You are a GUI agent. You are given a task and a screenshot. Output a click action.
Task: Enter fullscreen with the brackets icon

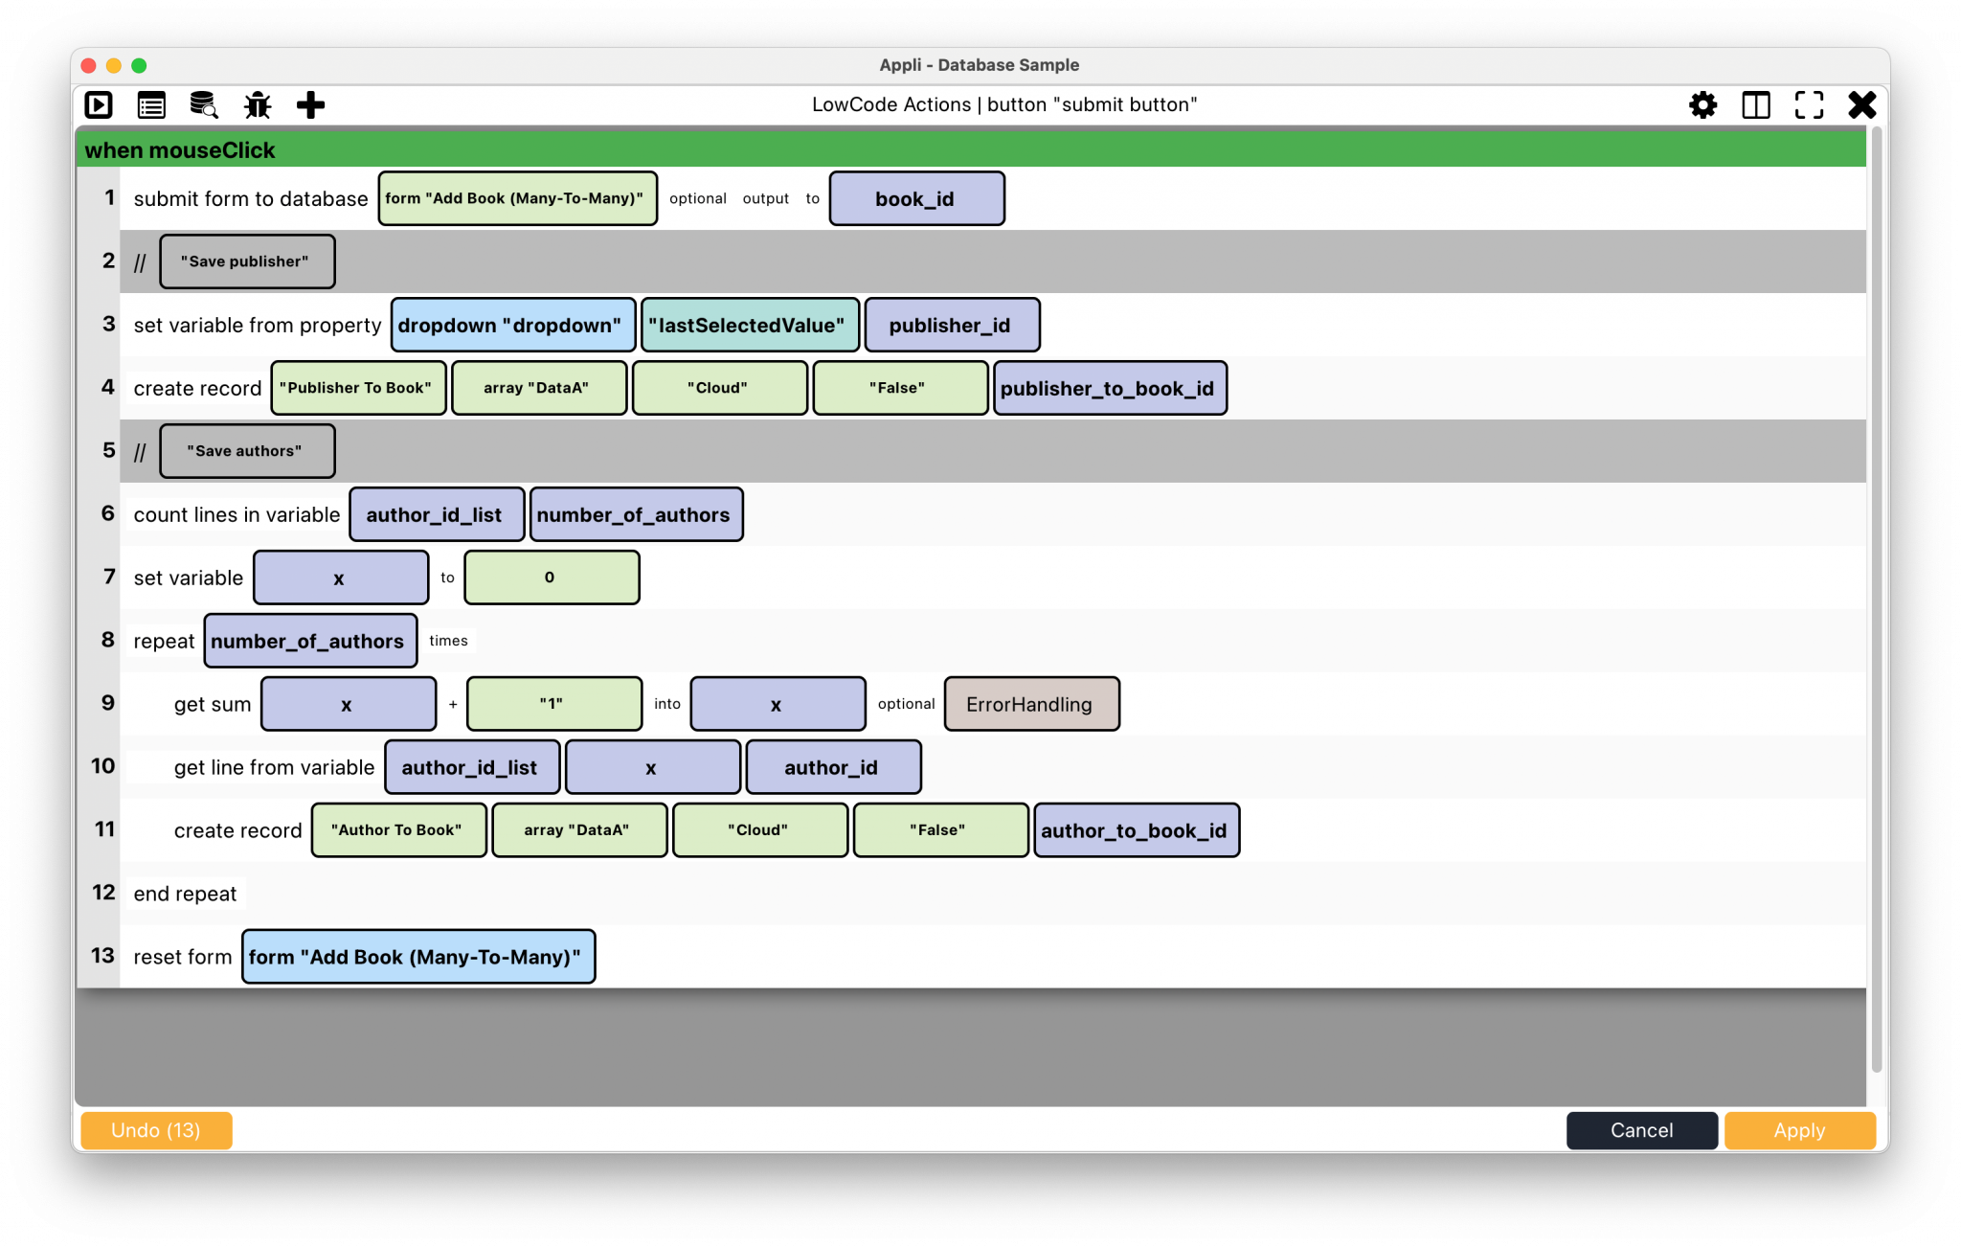pos(1809,105)
